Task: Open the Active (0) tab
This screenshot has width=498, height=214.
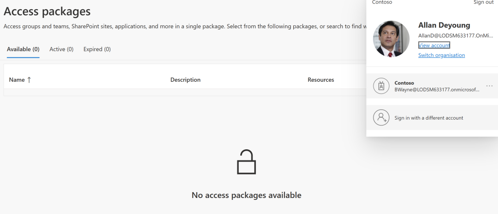Action: click(61, 49)
